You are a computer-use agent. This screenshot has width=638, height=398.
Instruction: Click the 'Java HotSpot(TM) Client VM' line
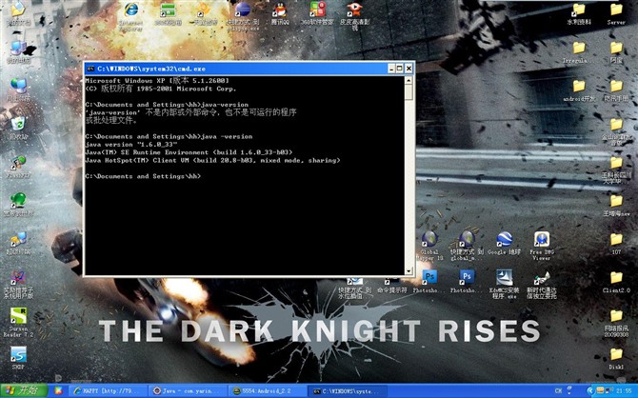[x=212, y=160]
